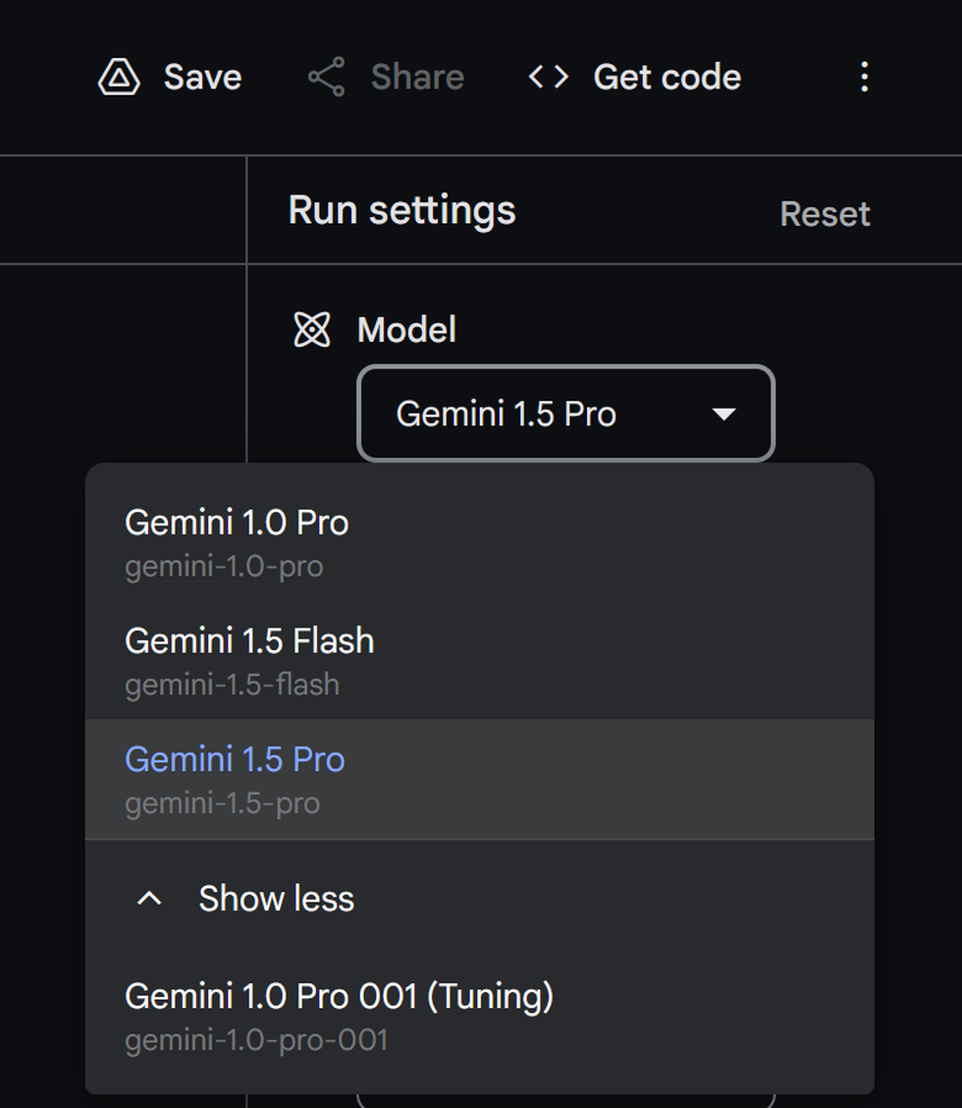
Task: Click the Get code label
Action: (x=667, y=77)
